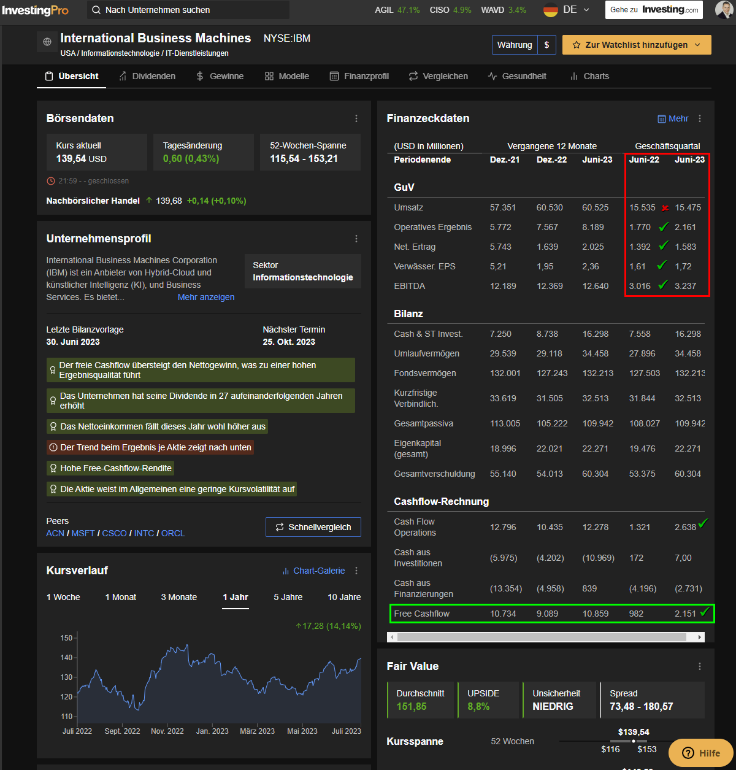The width and height of the screenshot is (736, 770).
Task: Click the WAVD ticker in the header
Action: [x=504, y=10]
